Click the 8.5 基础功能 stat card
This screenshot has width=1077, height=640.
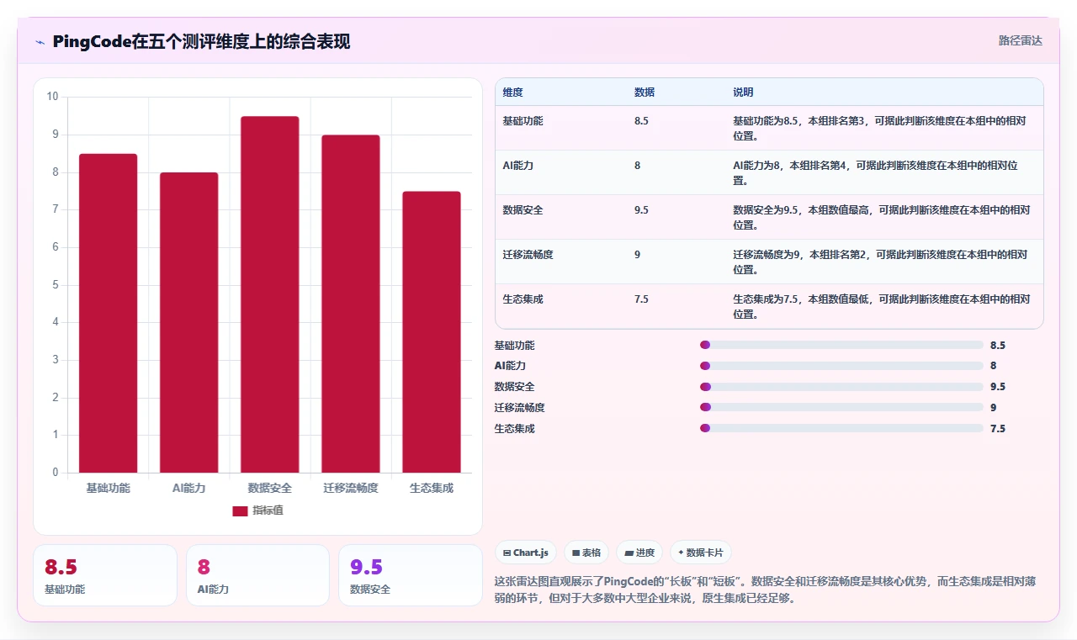coord(105,575)
